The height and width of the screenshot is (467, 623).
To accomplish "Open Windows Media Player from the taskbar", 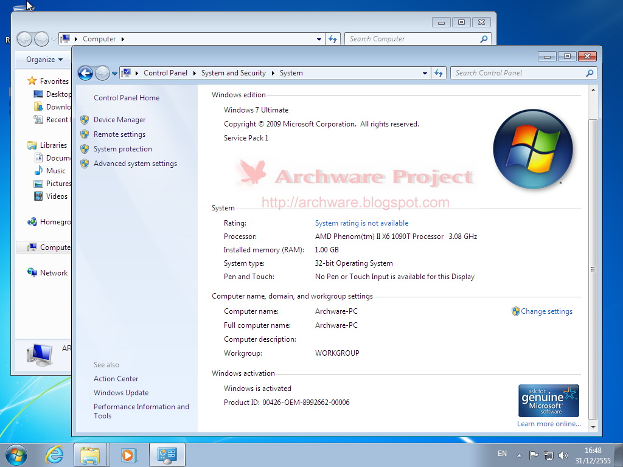I will pyautogui.click(x=129, y=454).
